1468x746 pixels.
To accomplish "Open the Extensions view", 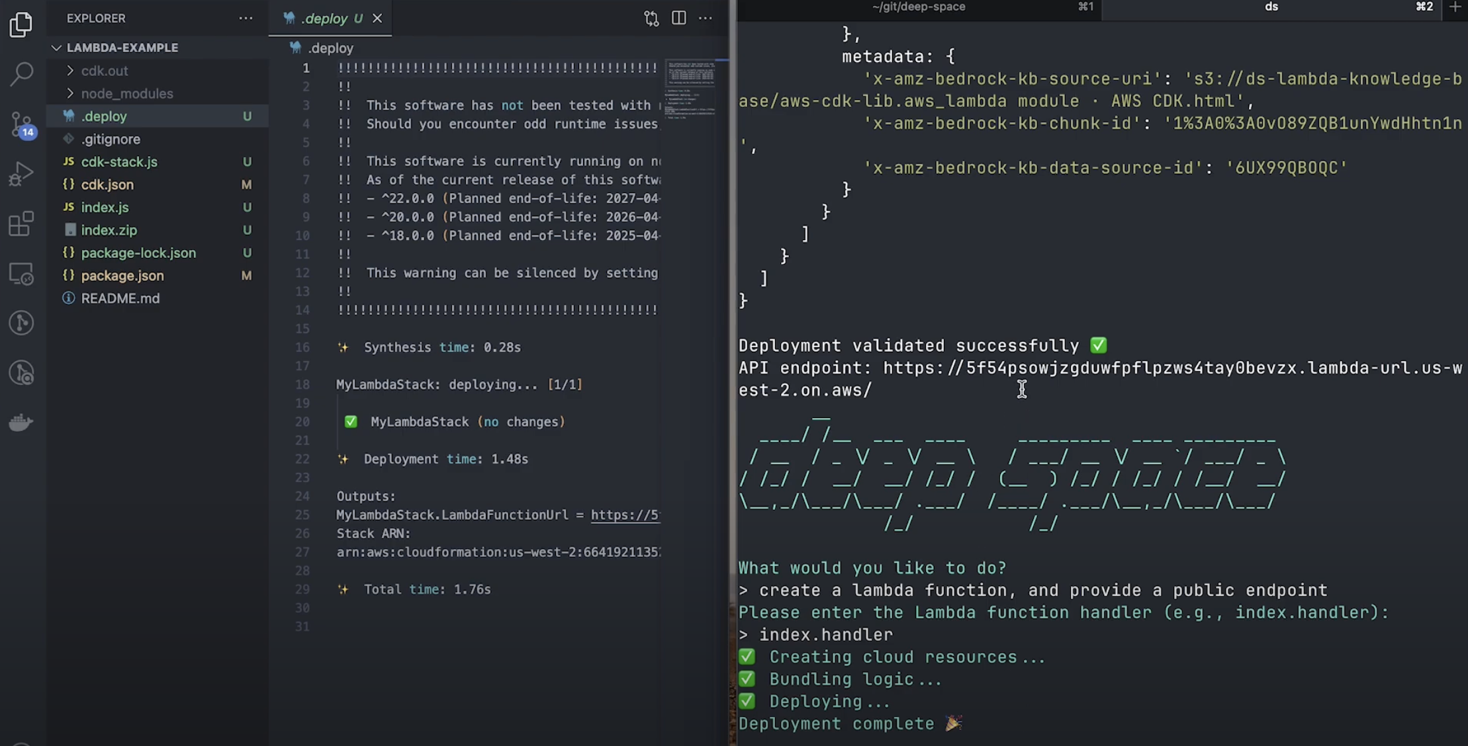I will [x=21, y=224].
